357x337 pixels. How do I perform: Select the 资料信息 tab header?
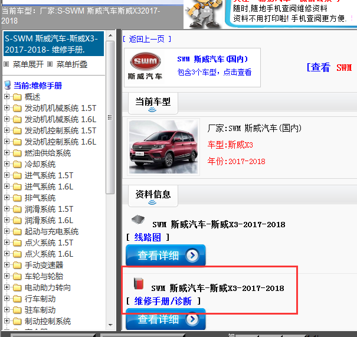click(x=153, y=196)
